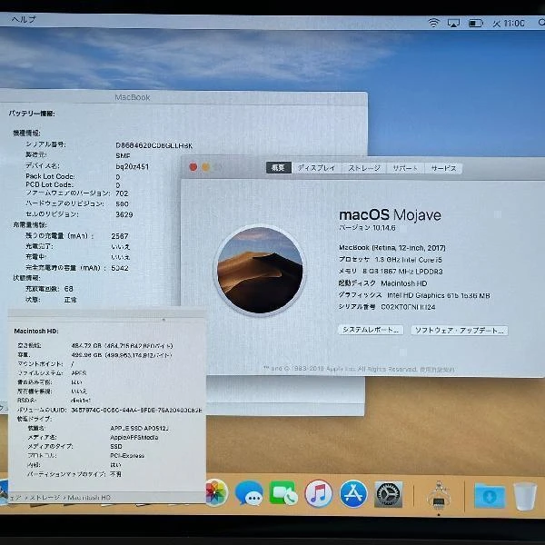The image size is (545, 545).
Task: Click the media name AppleAPFSMedia
Action: (x=134, y=437)
